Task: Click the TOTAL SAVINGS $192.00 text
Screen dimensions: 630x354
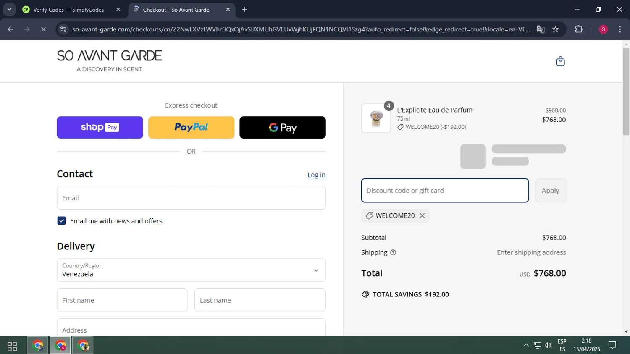Action: 411,294
